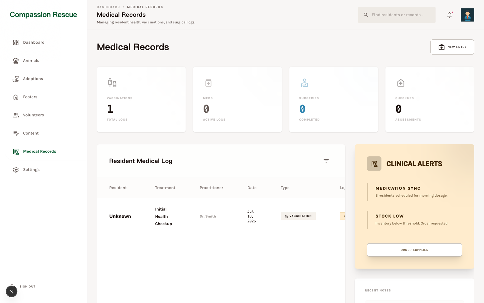
Task: Click the Vaccinations syringe icon
Action: (x=112, y=83)
